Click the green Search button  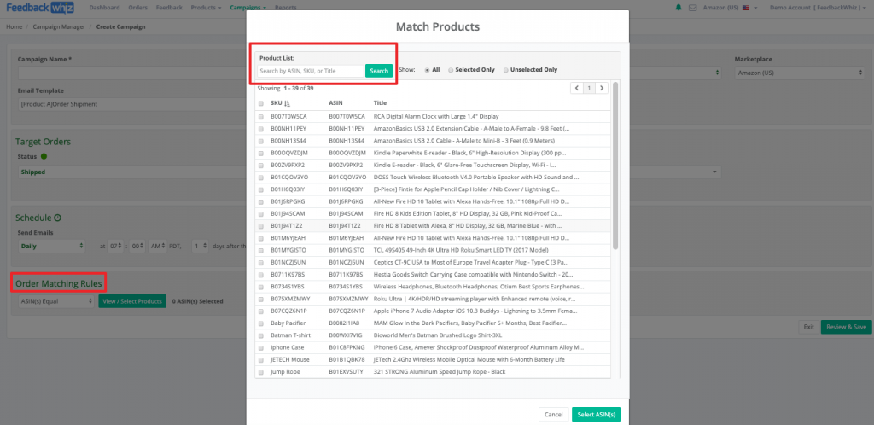[379, 71]
